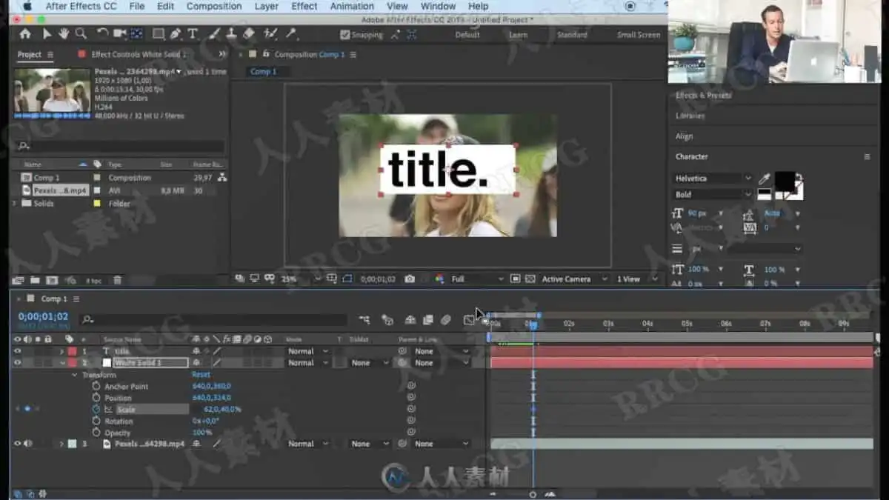
Task: Expand the Pexels video layer in timeline
Action: click(62, 444)
